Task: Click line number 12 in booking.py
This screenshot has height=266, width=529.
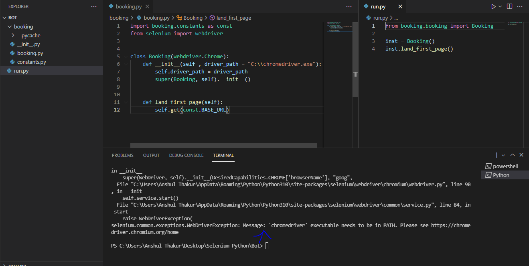Action: pyautogui.click(x=117, y=110)
